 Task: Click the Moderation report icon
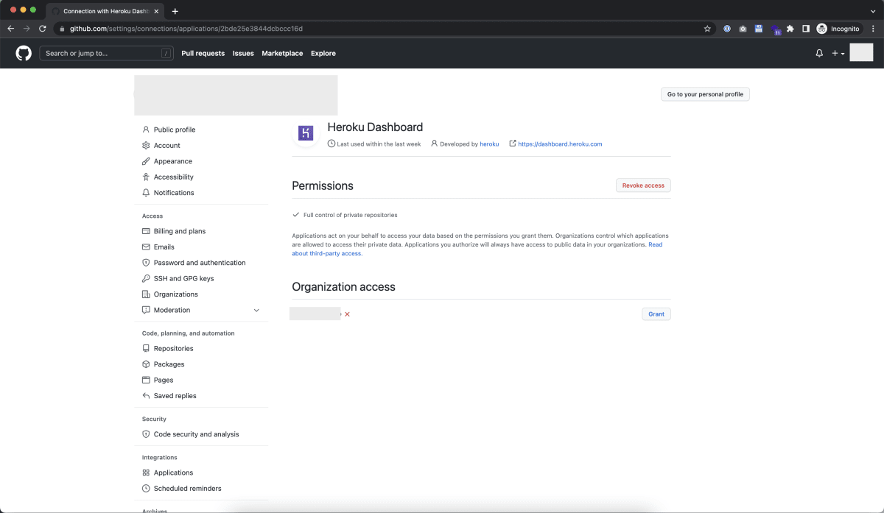coord(146,310)
